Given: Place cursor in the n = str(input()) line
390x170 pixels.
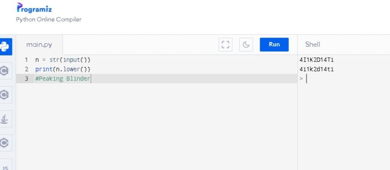Looking at the screenshot, I should tap(63, 60).
